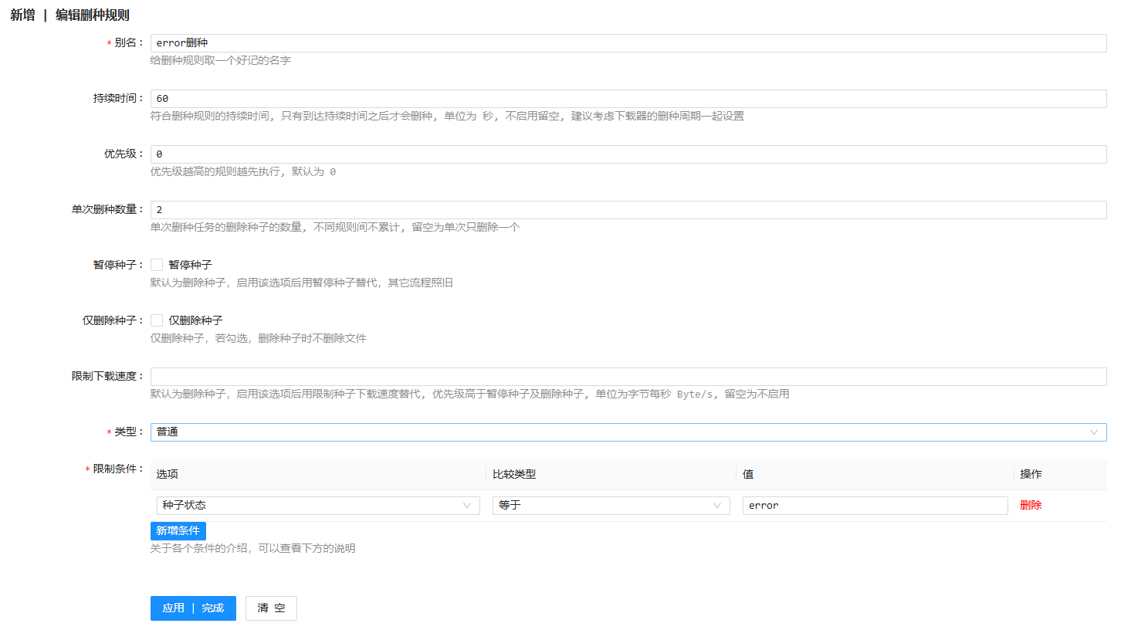This screenshot has width=1121, height=640.
Task: Click the value field containing error
Action: 875,506
